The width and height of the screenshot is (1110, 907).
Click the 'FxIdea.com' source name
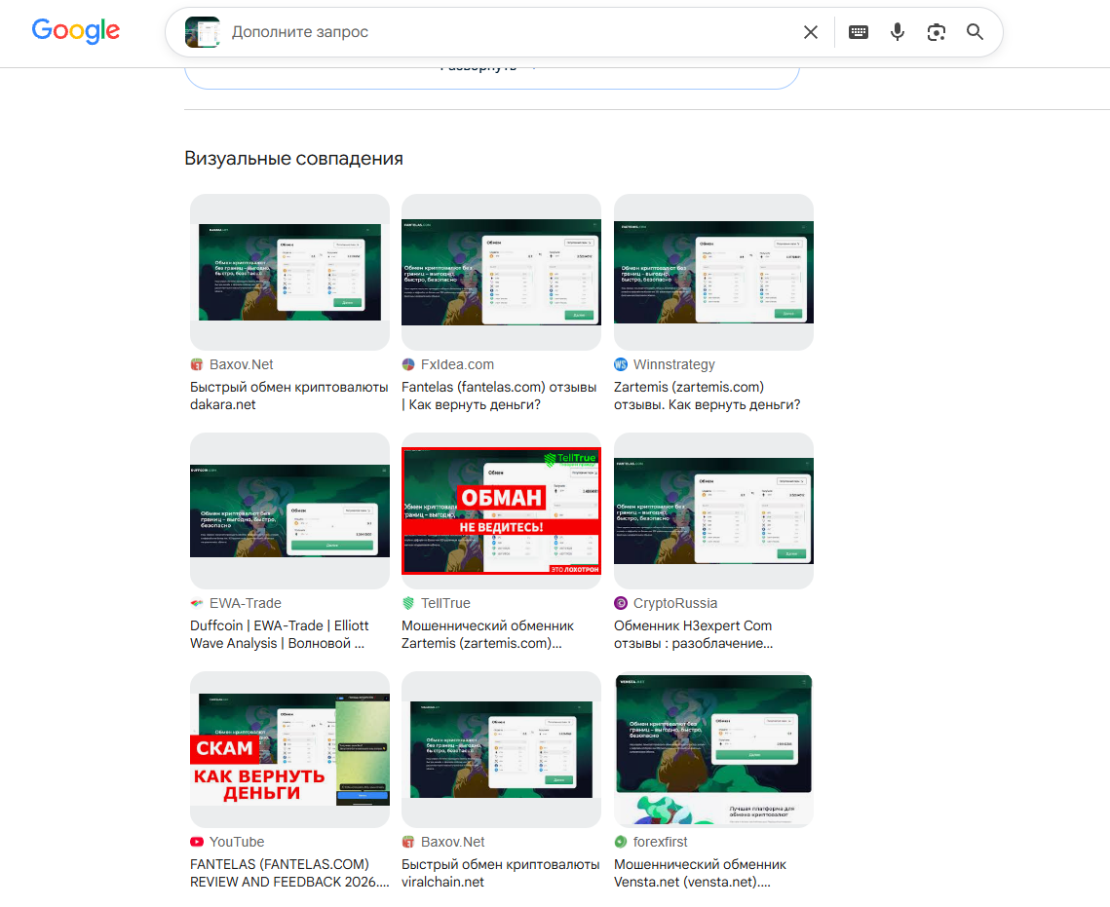(x=457, y=364)
